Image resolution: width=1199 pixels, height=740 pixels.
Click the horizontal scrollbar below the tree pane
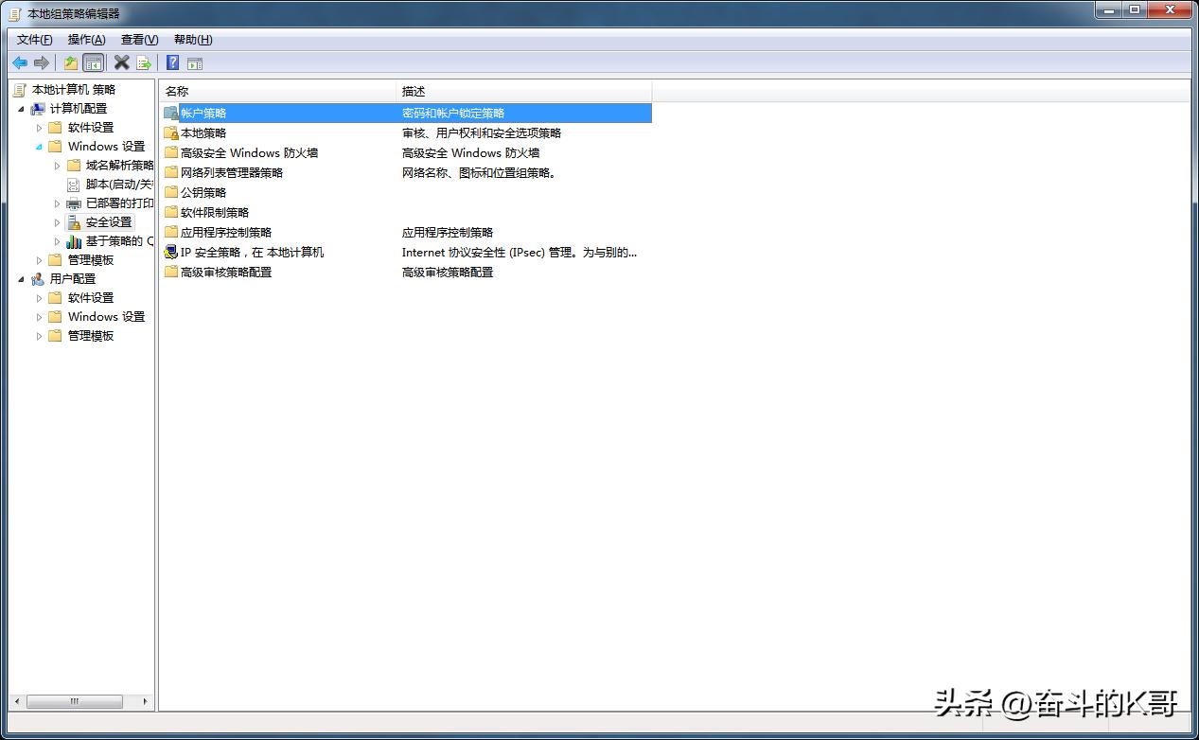[76, 701]
